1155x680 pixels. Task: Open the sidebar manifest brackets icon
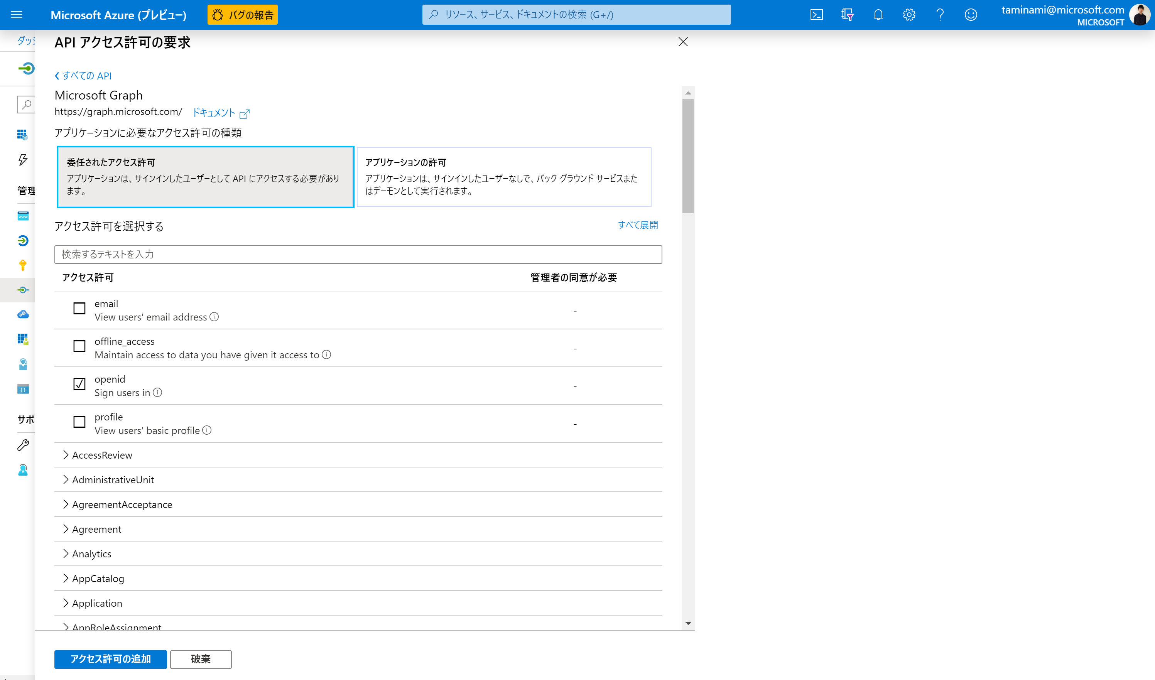tap(23, 389)
